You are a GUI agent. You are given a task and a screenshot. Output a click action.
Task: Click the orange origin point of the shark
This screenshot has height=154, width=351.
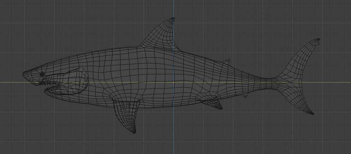173,82
